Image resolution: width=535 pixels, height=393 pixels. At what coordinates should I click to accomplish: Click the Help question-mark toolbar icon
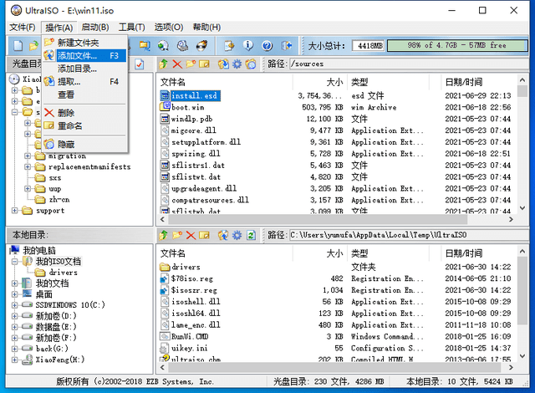point(267,45)
